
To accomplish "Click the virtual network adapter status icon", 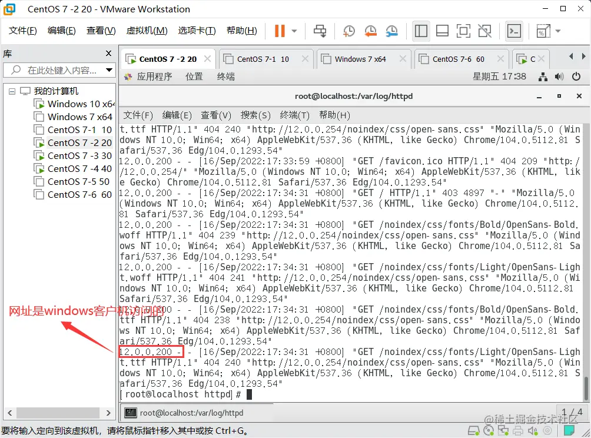I will [503, 430].
